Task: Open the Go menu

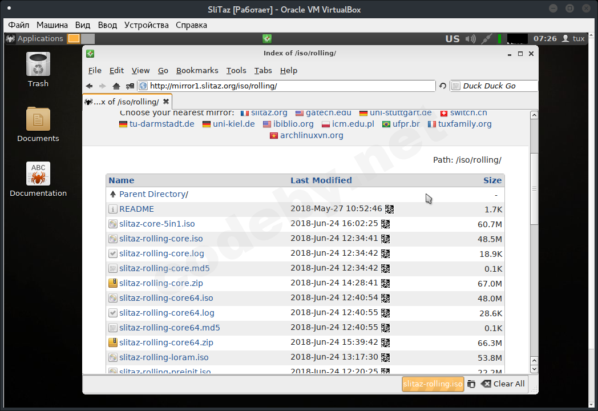Action: point(163,70)
